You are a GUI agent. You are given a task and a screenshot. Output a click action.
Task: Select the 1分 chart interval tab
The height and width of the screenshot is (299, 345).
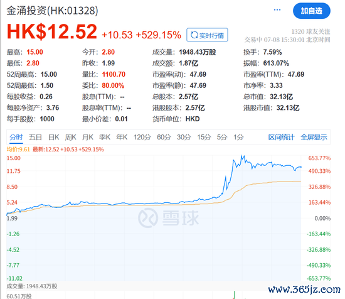[238, 137]
